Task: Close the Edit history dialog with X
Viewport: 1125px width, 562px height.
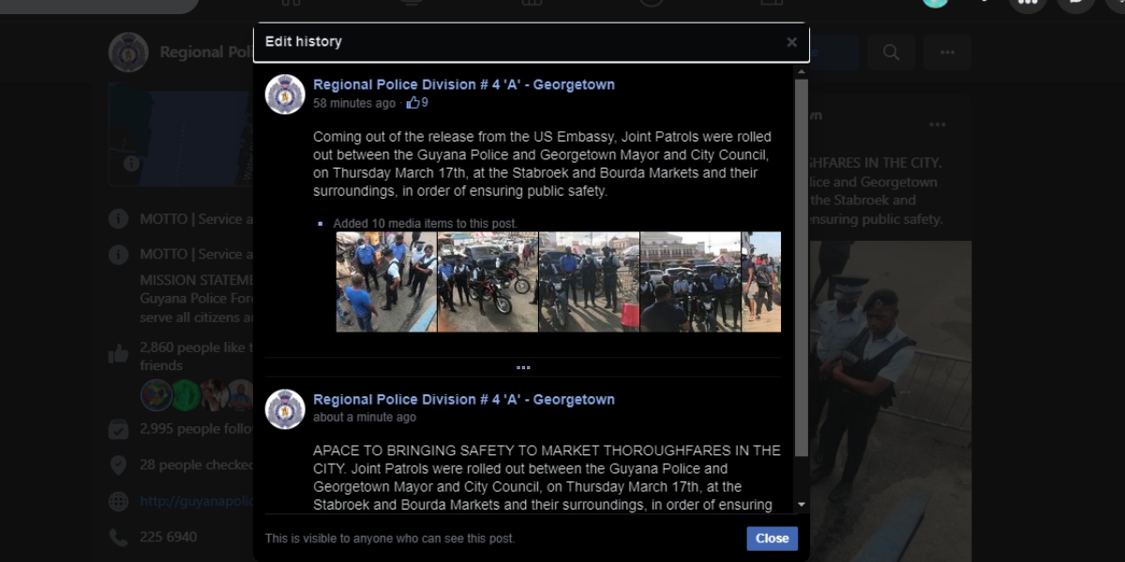Action: (x=792, y=42)
